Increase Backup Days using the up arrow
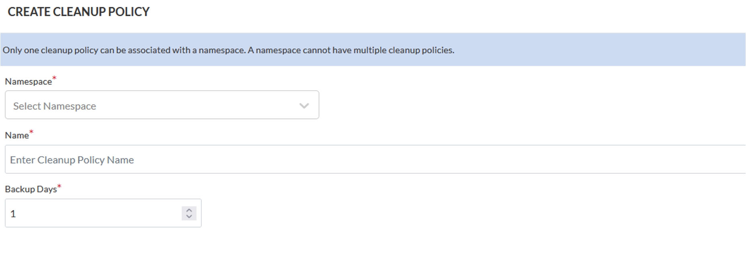The image size is (746, 255). coord(189,210)
